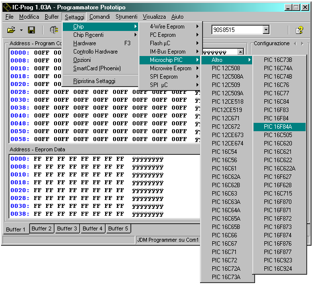Expand the SPI Eeprom submenu
Image resolution: width=313 pixels, height=284 pixels.
click(171, 77)
